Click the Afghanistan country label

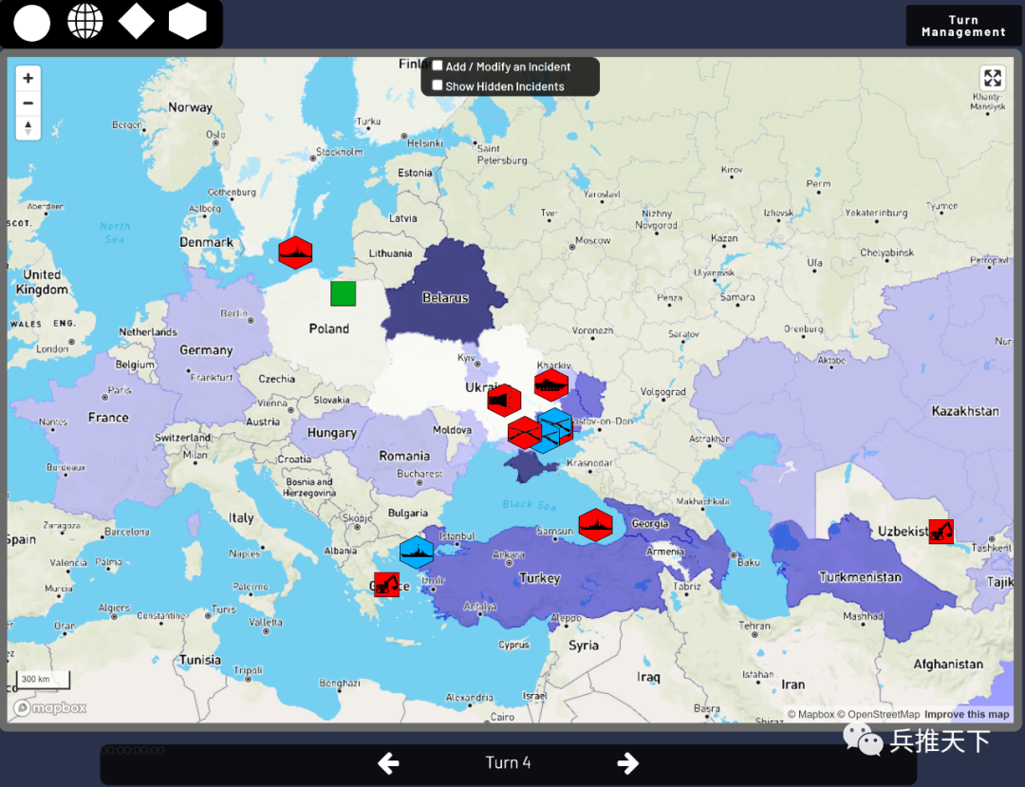click(948, 665)
